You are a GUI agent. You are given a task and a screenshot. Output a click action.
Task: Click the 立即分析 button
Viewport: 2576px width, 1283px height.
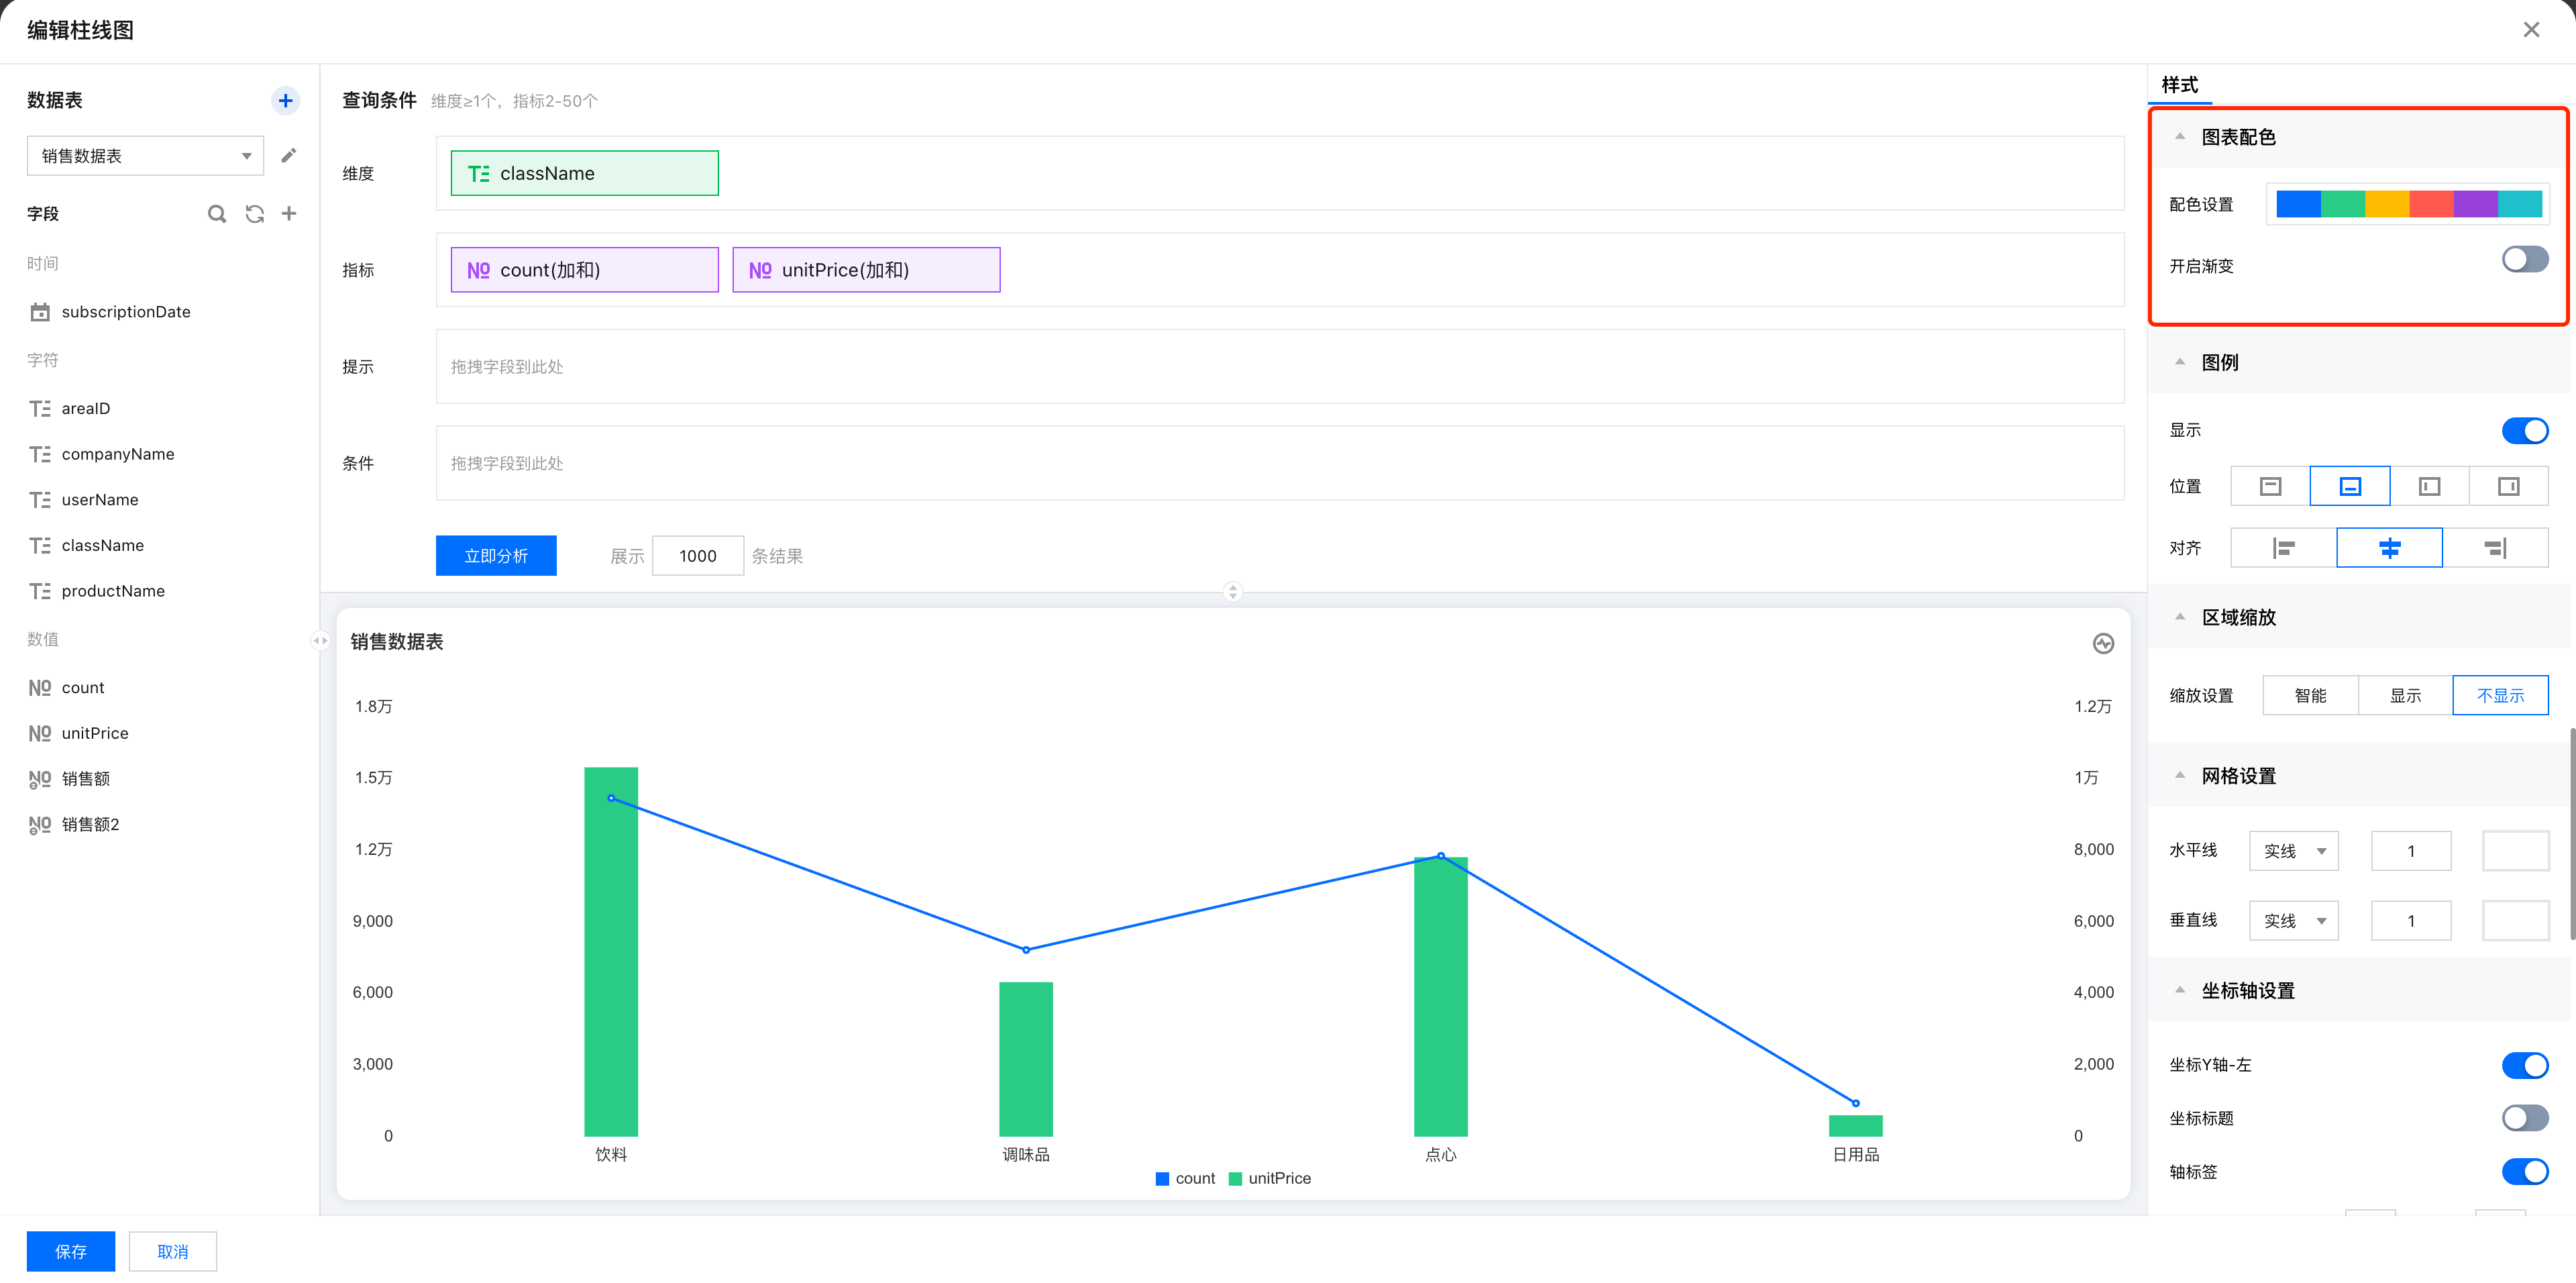(x=496, y=556)
